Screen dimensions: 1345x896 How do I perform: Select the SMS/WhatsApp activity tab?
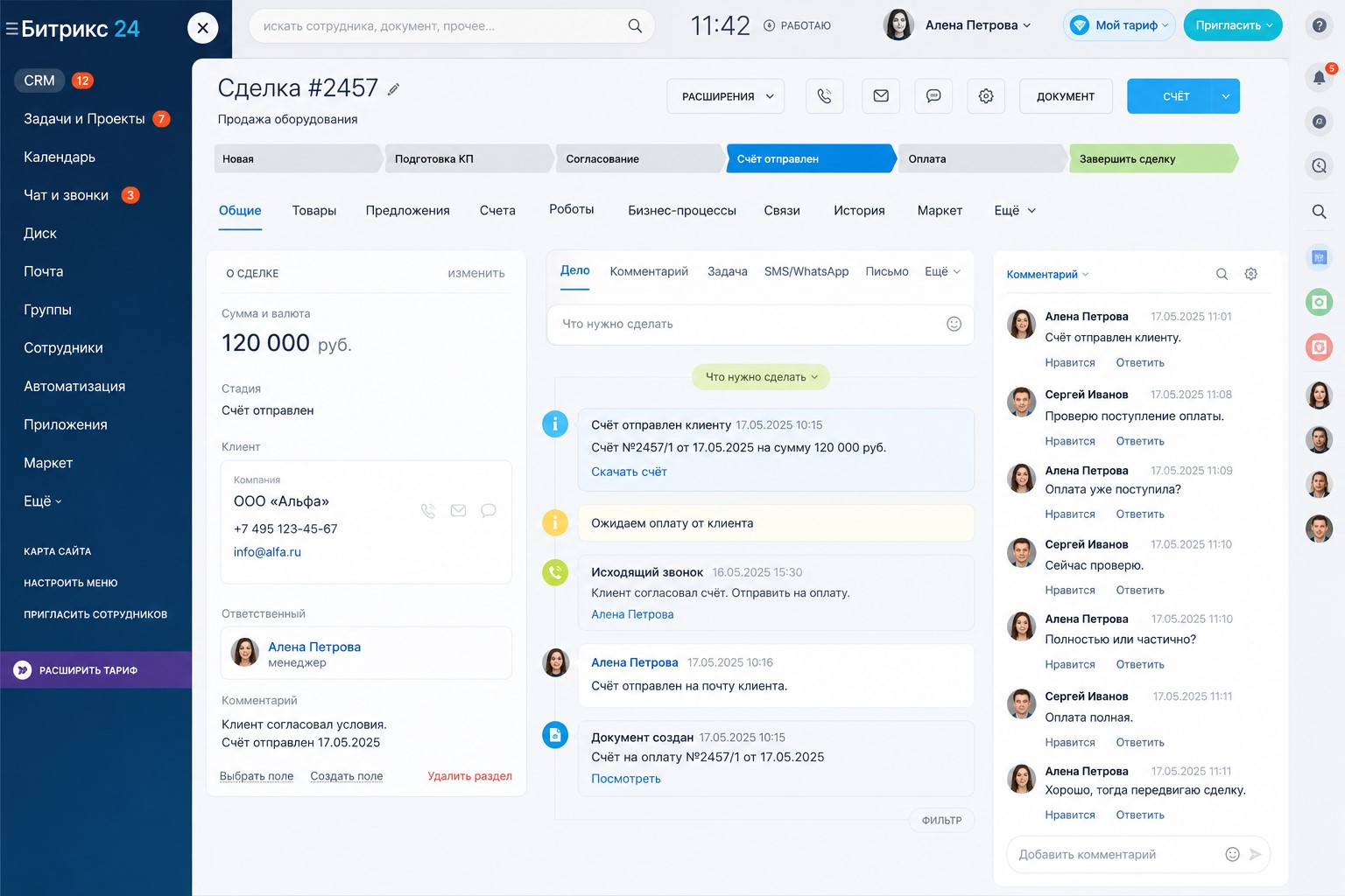(806, 271)
